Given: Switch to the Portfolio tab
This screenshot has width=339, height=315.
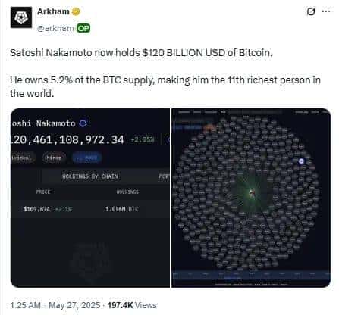Looking at the screenshot, I should click(164, 176).
